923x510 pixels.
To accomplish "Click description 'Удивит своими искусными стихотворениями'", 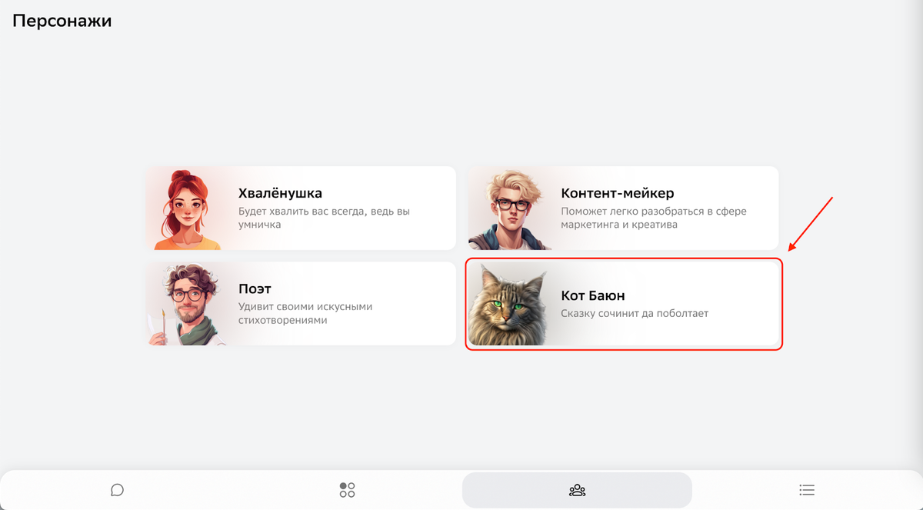I will [x=305, y=313].
